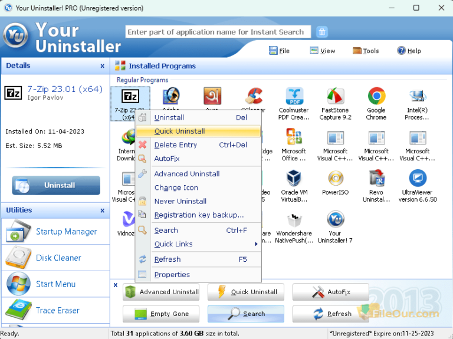Viewport: 453px width, 339px height.
Task: Click bottom Advanced Uninstall button
Action: click(161, 292)
